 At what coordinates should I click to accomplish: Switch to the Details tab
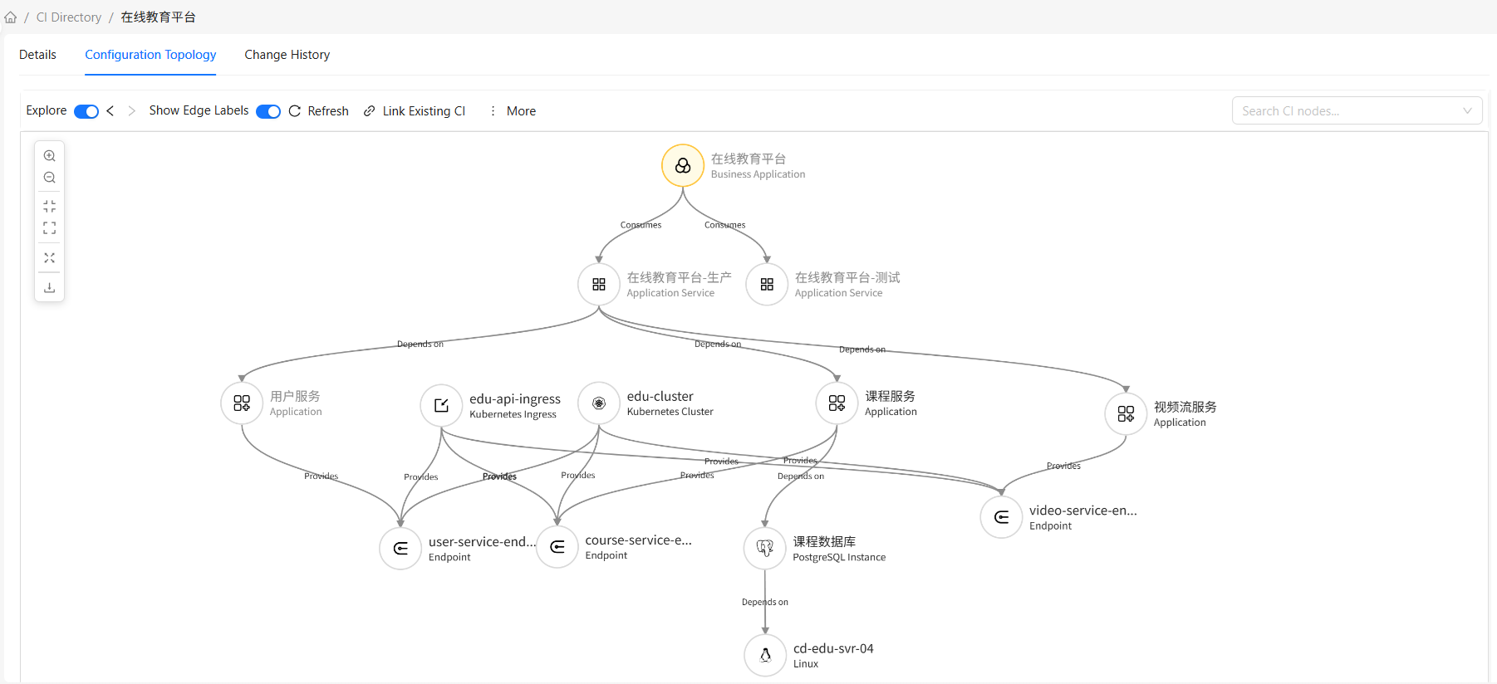(37, 55)
